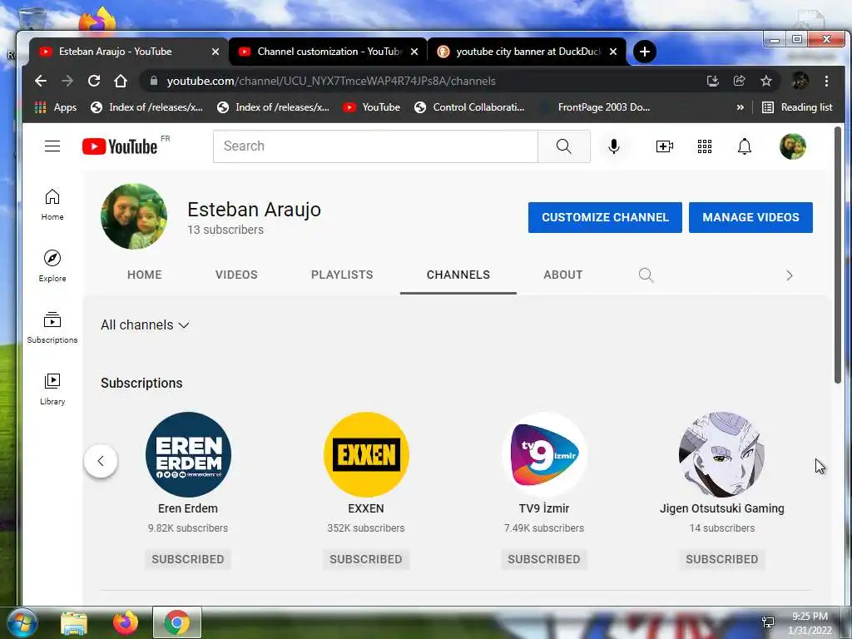
Task: Open the notifications bell
Action: pos(745,146)
